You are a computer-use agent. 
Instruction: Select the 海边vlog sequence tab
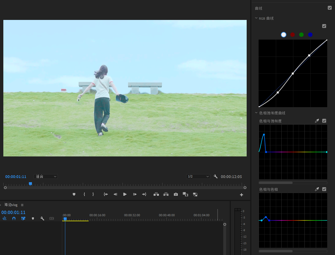[x=11, y=205]
